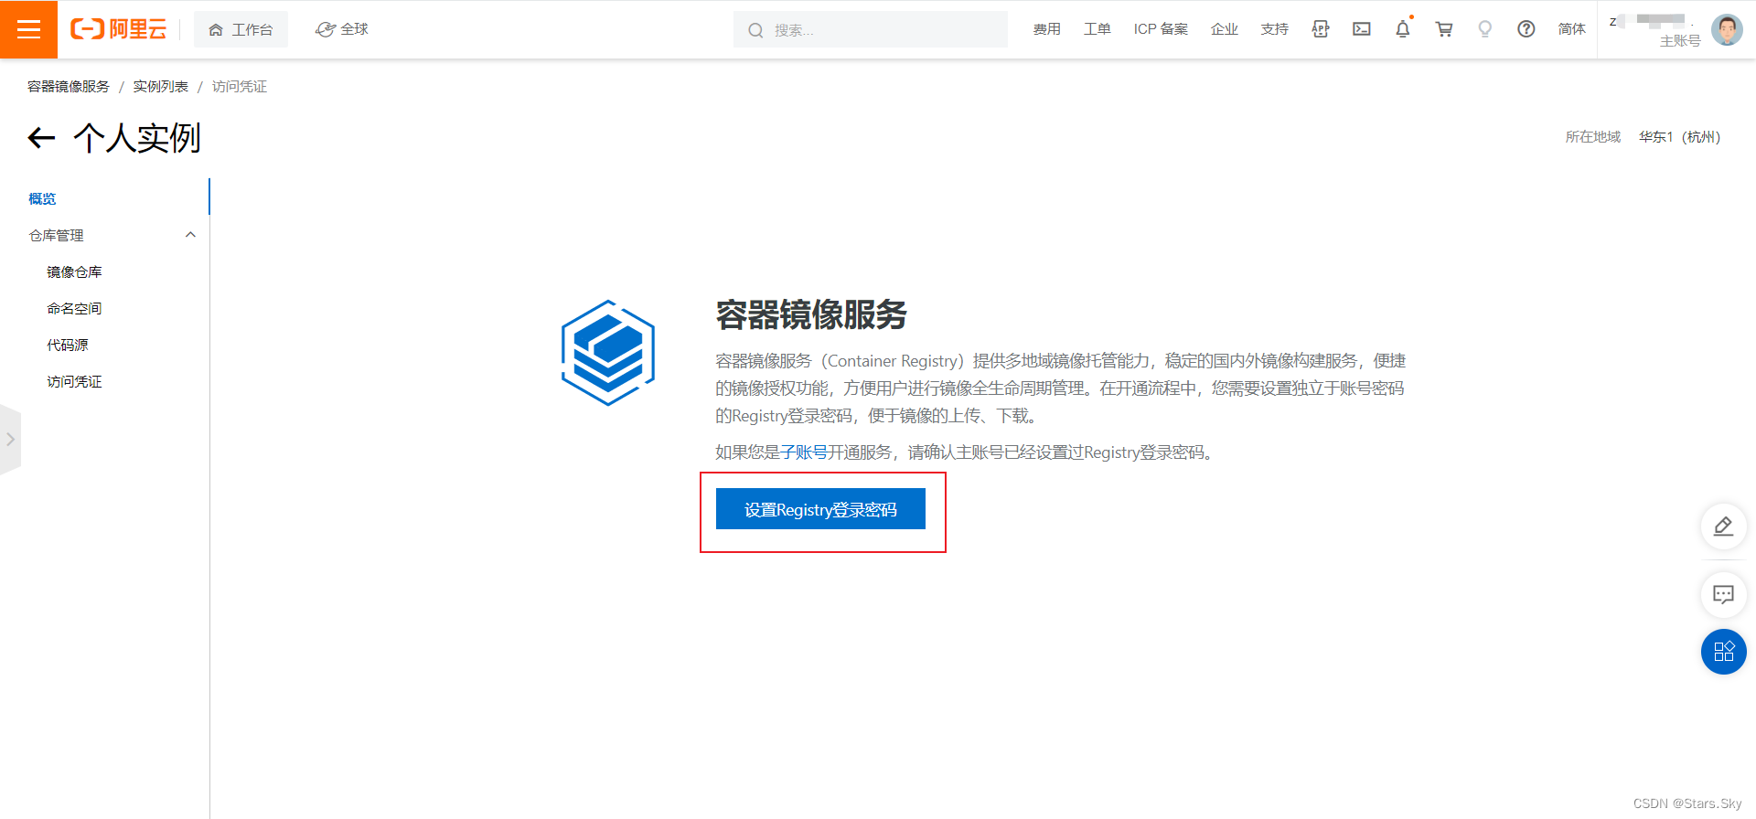Open the 支持 menu
This screenshot has height=819, width=1756.
tap(1275, 29)
